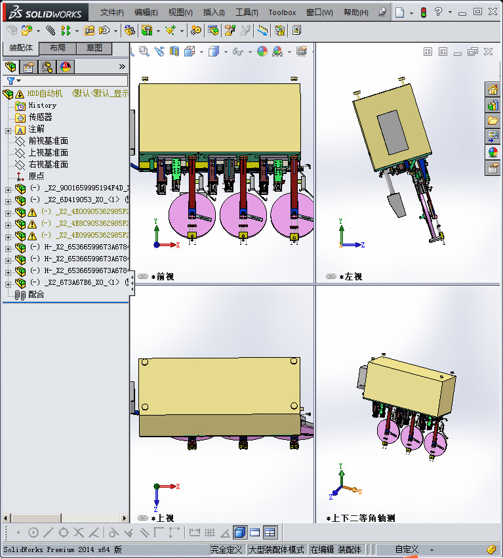The image size is (503, 558).
Task: Click the Previous View icon
Action: click(159, 52)
